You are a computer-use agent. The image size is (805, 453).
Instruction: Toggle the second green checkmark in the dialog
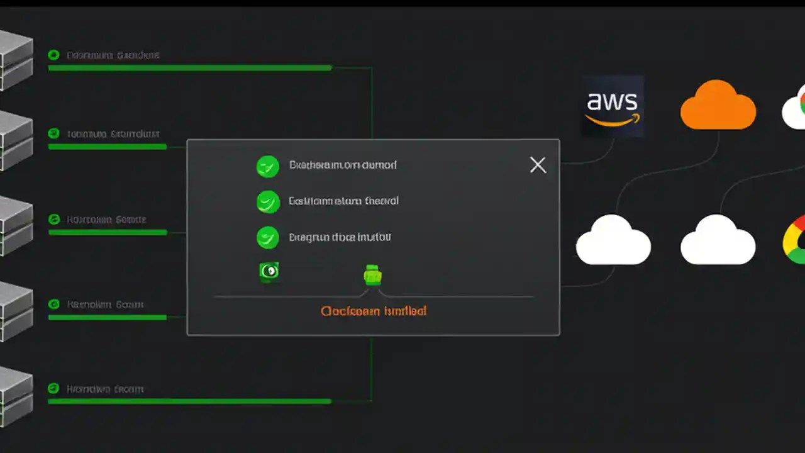pyautogui.click(x=267, y=201)
